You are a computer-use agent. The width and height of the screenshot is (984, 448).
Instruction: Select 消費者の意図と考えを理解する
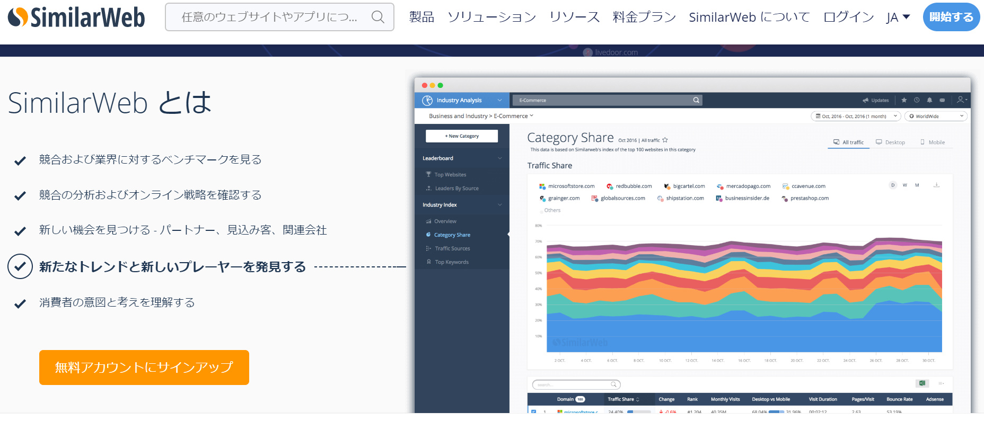(x=117, y=302)
